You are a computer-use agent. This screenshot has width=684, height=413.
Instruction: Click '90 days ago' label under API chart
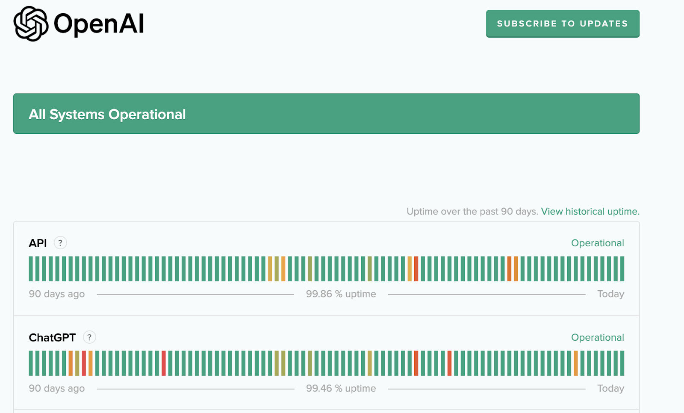(x=57, y=294)
